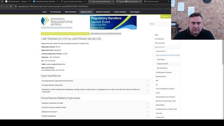Click the LIME TRADING (CY) LTD breadcrumb
This screenshot has width=224, height=126.
[106, 34]
